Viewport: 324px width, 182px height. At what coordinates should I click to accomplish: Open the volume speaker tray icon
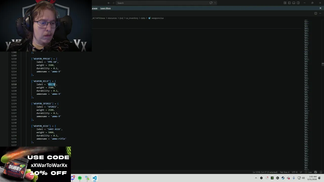coord(303,178)
